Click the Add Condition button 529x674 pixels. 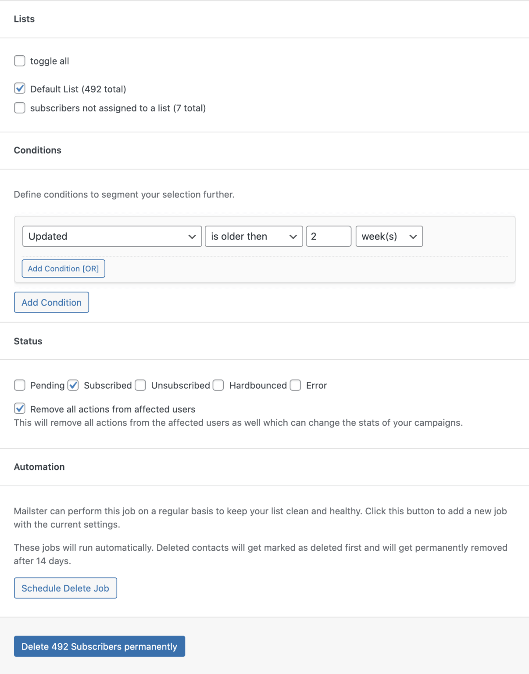click(x=51, y=302)
